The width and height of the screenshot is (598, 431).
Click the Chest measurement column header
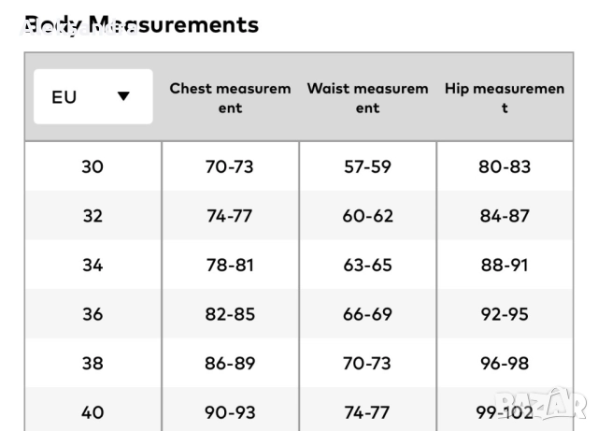230,98
